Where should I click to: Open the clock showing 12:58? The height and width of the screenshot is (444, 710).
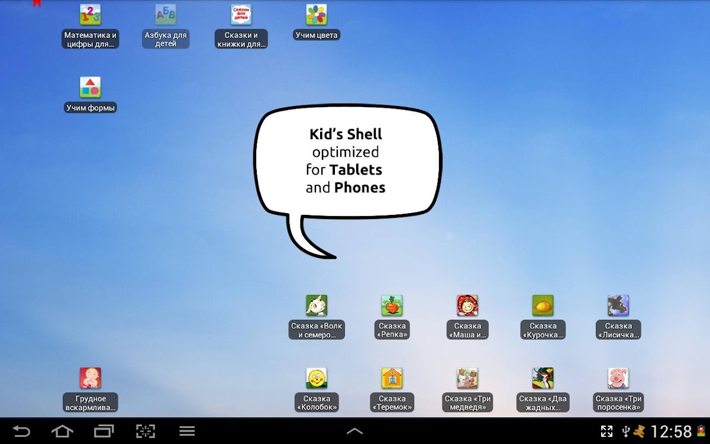(x=672, y=431)
